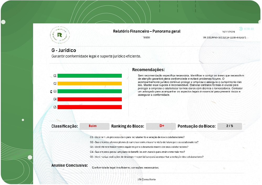This screenshot has height=185, width=262.
Task: Click the 'Ruim' classification box
Action: pos(95,126)
